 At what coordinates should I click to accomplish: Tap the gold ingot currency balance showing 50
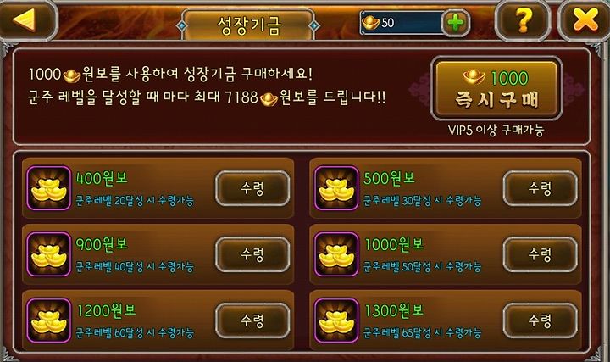click(x=401, y=23)
